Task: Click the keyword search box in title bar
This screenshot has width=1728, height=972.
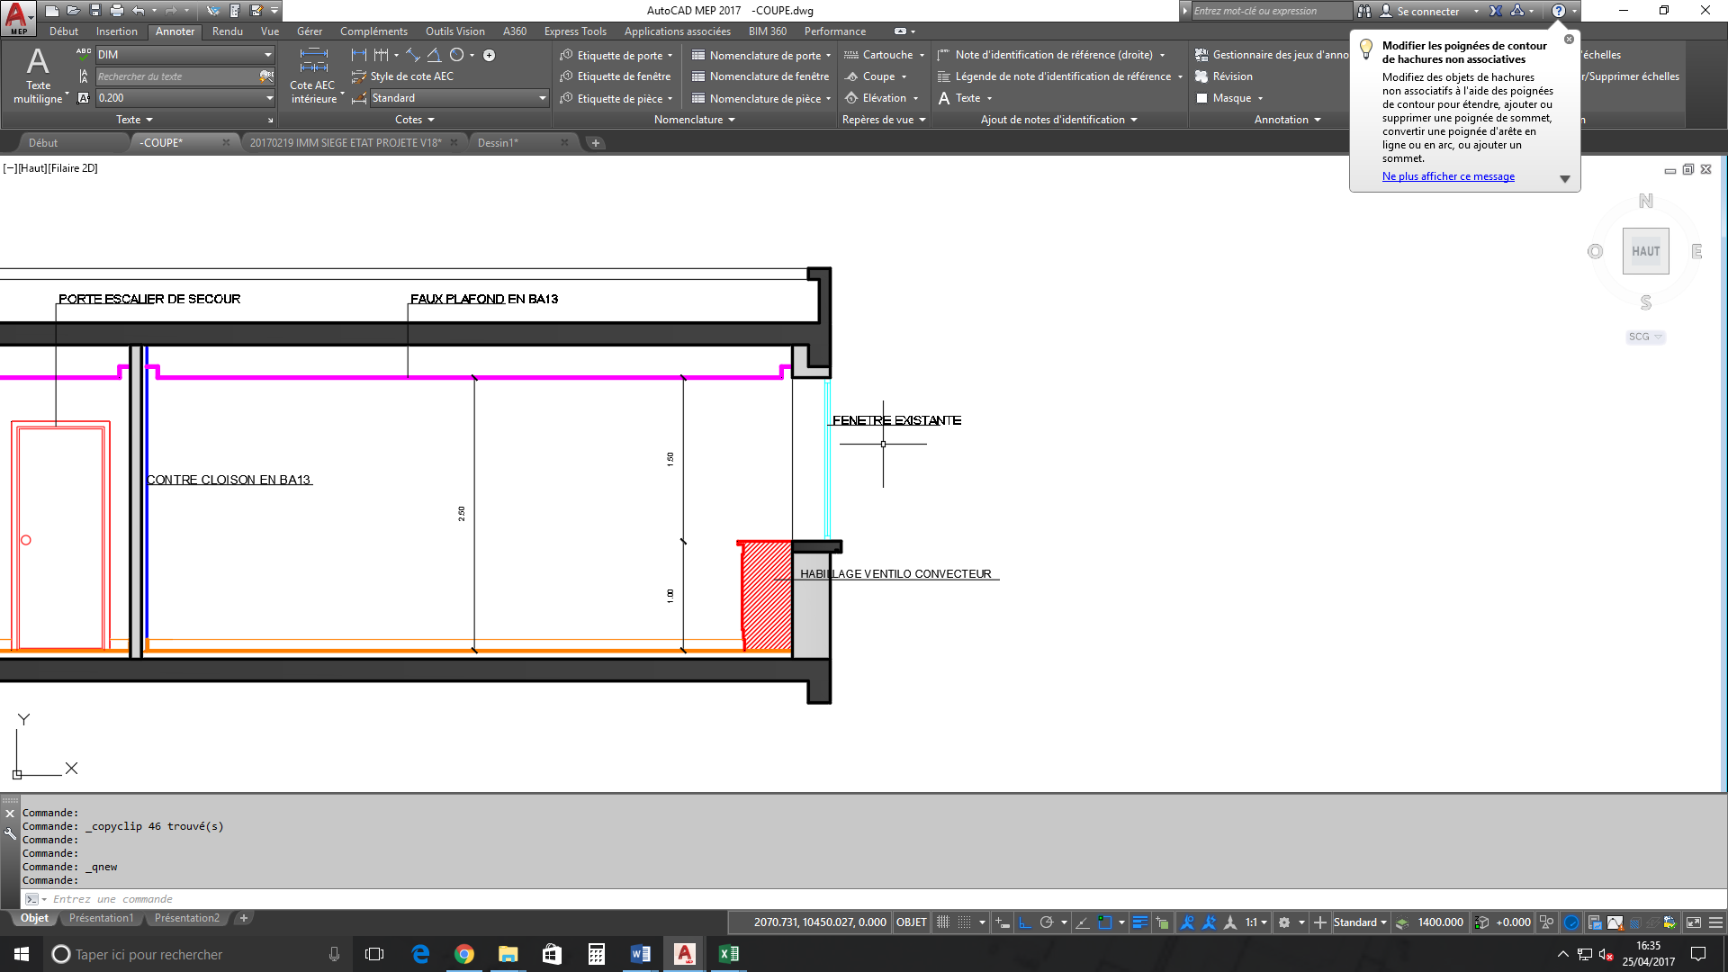Action: click(x=1270, y=11)
